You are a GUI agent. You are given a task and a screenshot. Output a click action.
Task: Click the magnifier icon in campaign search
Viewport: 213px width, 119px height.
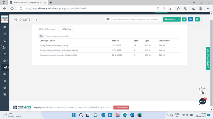click(42, 36)
